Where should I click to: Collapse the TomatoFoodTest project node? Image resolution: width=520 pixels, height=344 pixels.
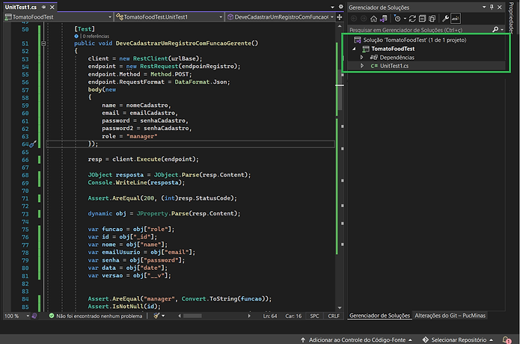click(x=354, y=49)
